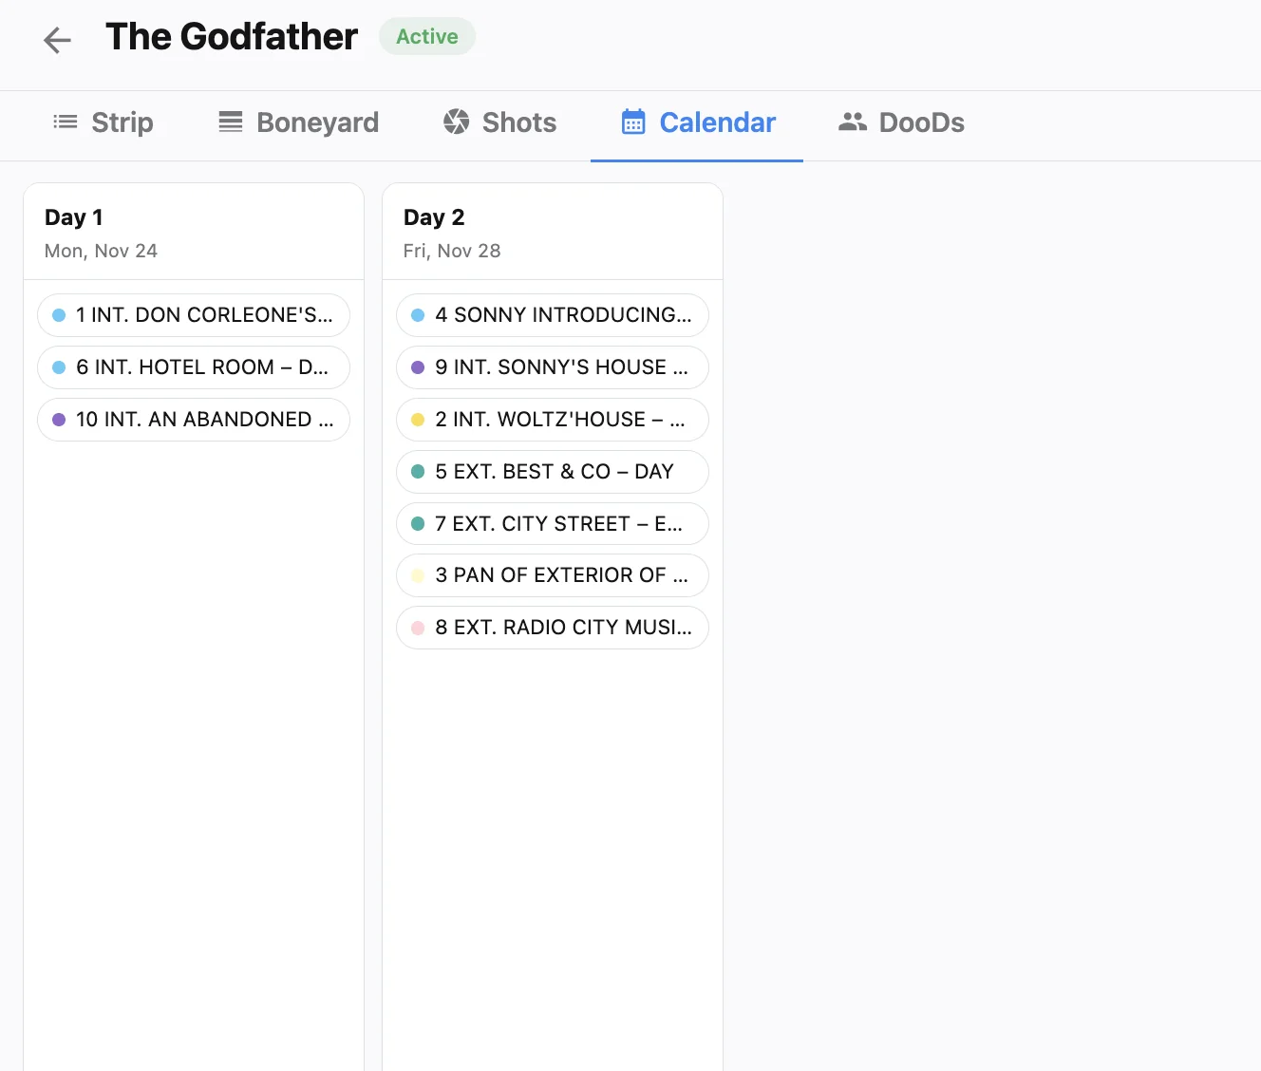Image resolution: width=1261 pixels, height=1071 pixels.
Task: Click teal dot on scene 7 strip
Action: (x=418, y=524)
